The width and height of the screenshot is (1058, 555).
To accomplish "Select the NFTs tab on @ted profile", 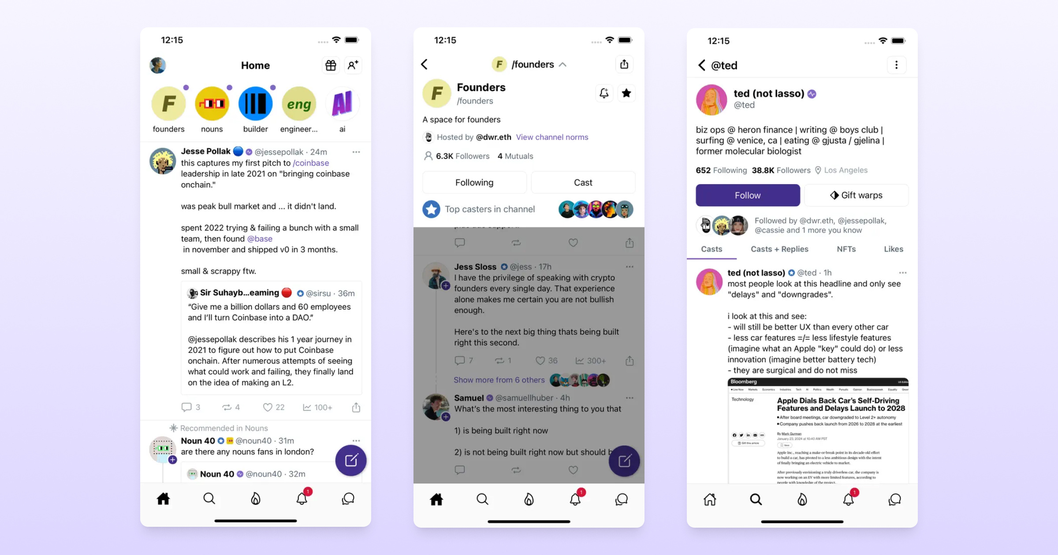I will point(847,249).
